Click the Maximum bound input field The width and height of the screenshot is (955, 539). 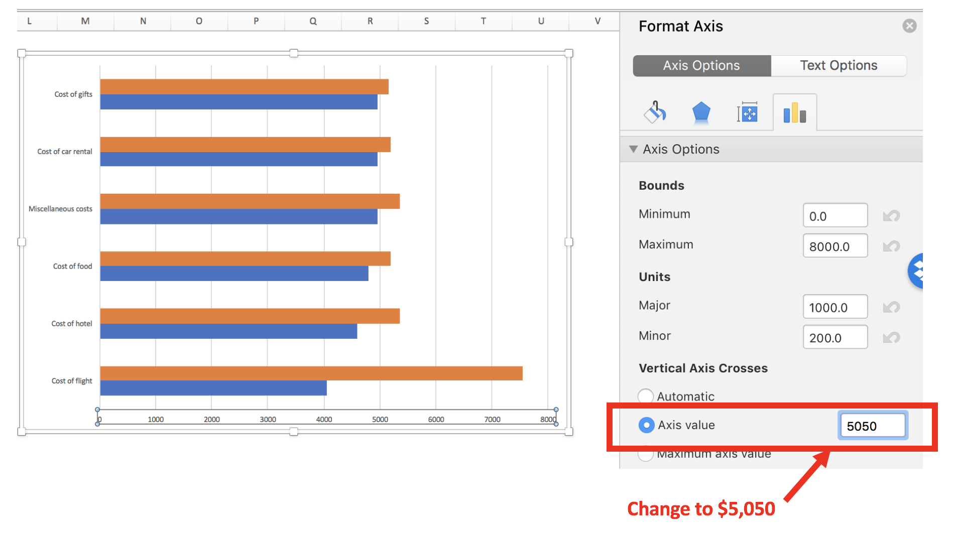(835, 245)
